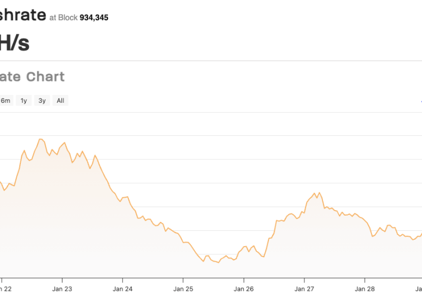Click the Jan 28 axis label
The height and width of the screenshot is (301, 422).
click(x=365, y=289)
